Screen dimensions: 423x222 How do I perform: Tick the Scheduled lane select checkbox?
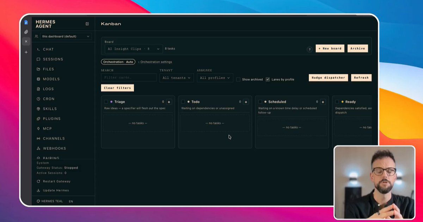(260, 102)
